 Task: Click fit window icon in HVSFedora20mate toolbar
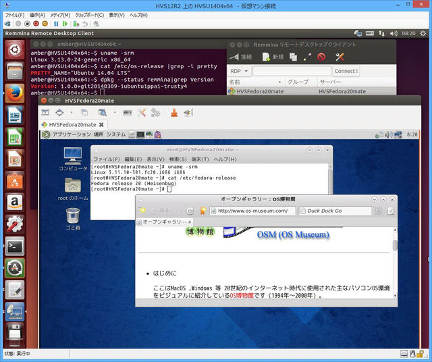click(x=59, y=112)
